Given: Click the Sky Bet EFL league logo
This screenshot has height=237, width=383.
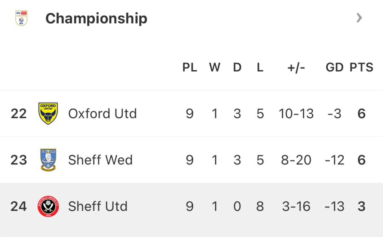Looking at the screenshot, I should (x=21, y=18).
